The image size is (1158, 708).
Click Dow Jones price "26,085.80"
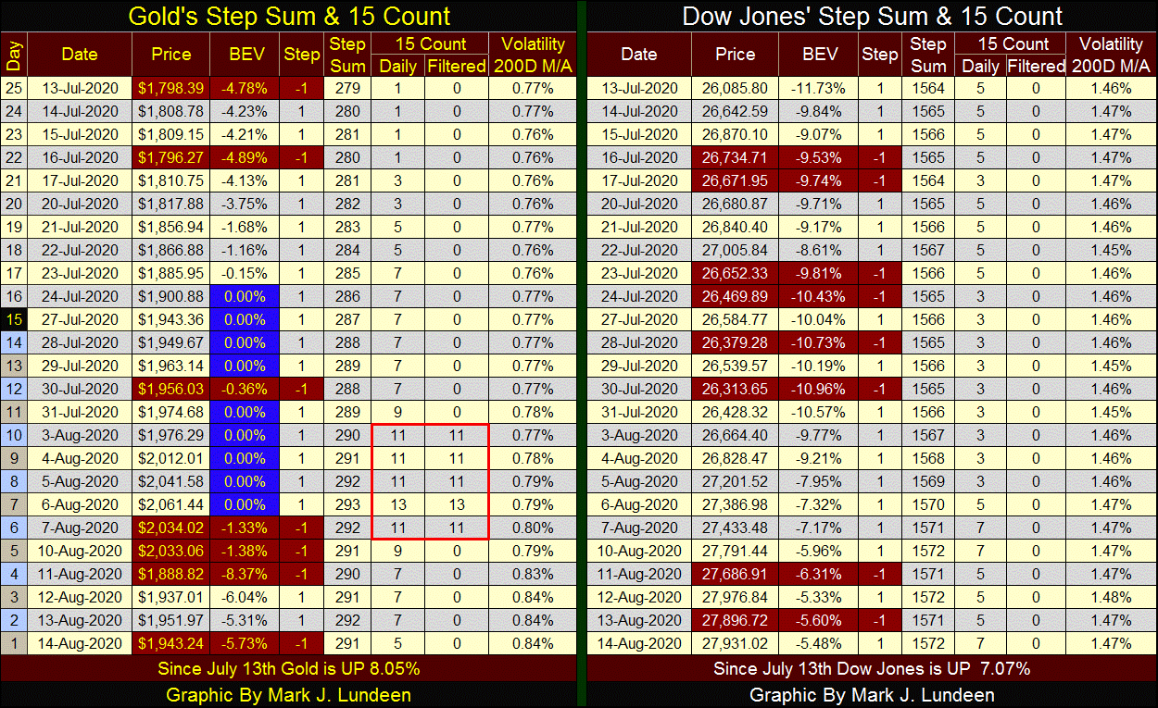(736, 88)
